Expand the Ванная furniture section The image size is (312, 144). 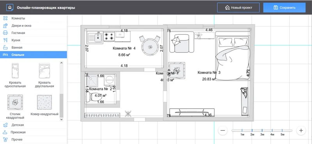pyautogui.click(x=34, y=47)
